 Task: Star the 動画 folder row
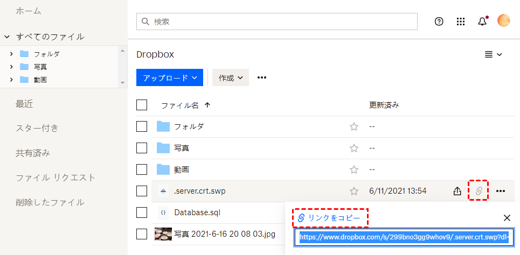click(x=354, y=170)
